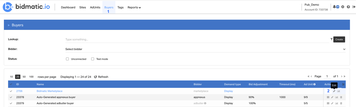The width and height of the screenshot is (356, 107).
Task: Select row 23379 checkmark
Action: (11, 103)
